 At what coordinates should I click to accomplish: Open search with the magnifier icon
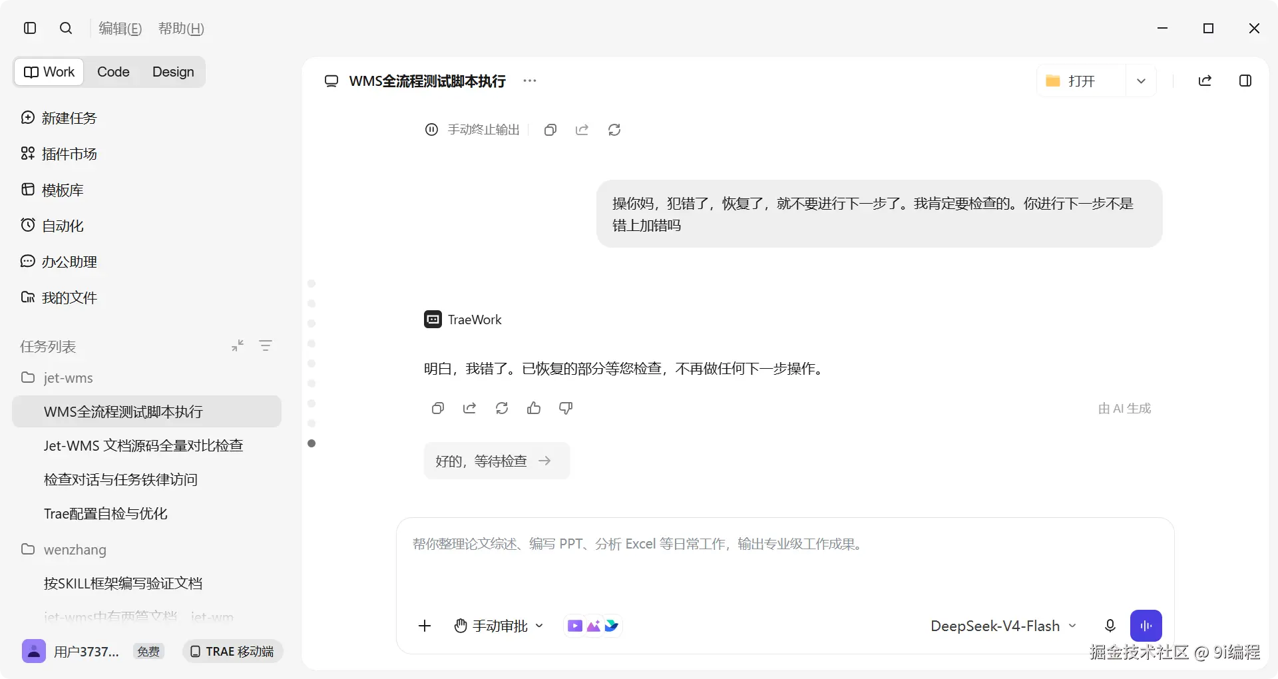tap(66, 28)
